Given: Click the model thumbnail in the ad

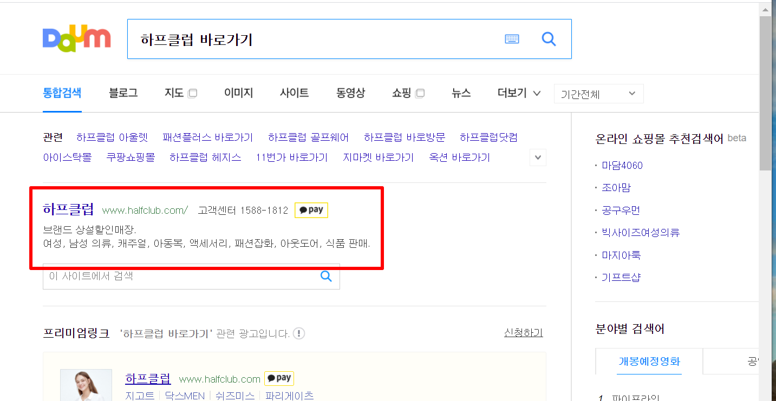Looking at the screenshot, I should pyautogui.click(x=86, y=385).
